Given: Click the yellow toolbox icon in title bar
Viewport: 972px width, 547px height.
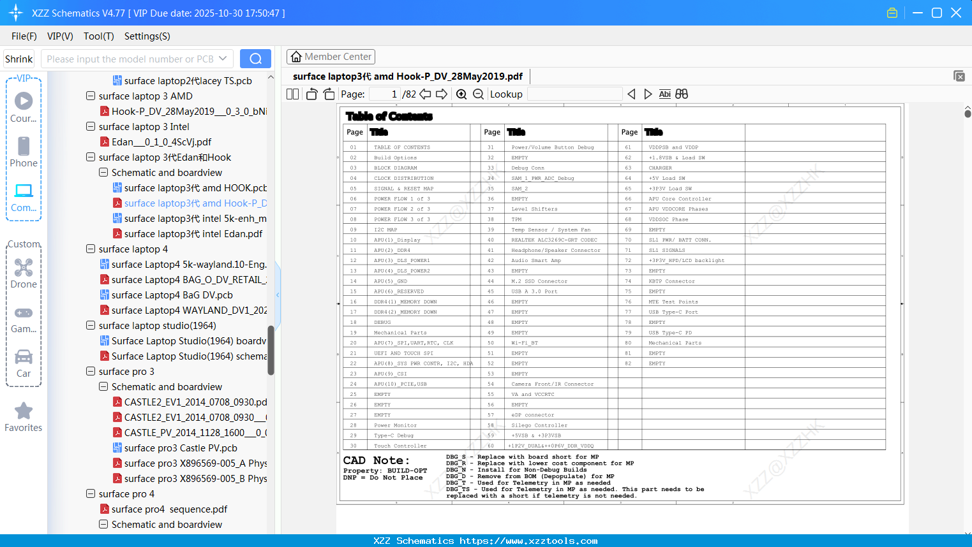Looking at the screenshot, I should pos(892,13).
